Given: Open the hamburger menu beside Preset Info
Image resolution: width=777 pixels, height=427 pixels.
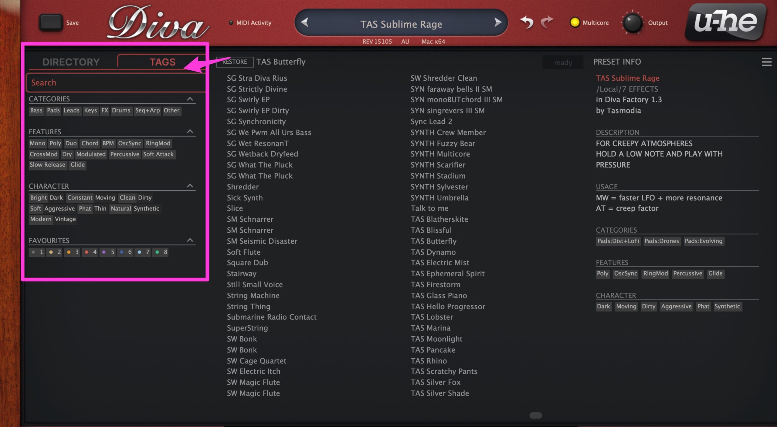Looking at the screenshot, I should click(x=766, y=62).
